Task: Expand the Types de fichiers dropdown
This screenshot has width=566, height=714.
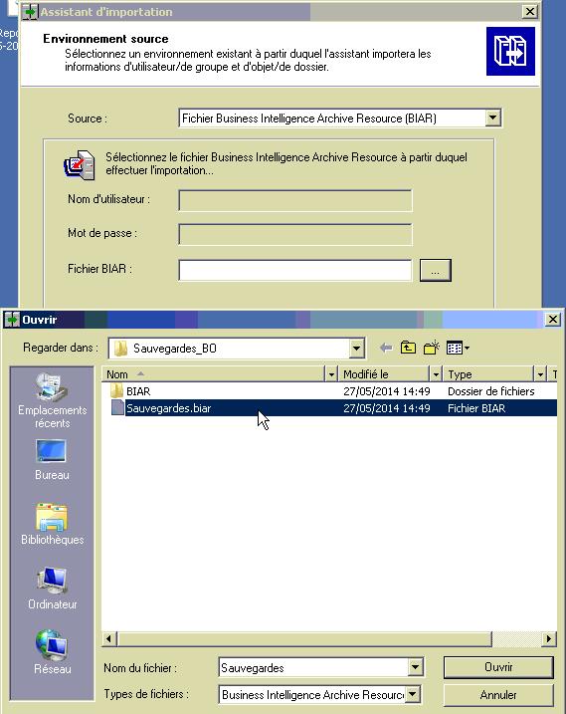Action: tap(412, 694)
